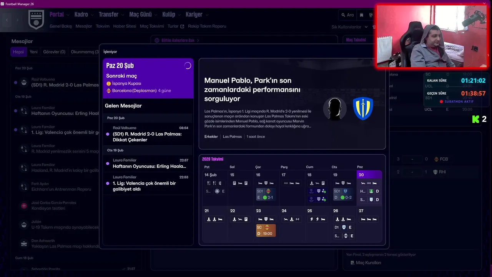Open the Maç Takvimi submenu item
492x277 pixels.
pos(152,27)
